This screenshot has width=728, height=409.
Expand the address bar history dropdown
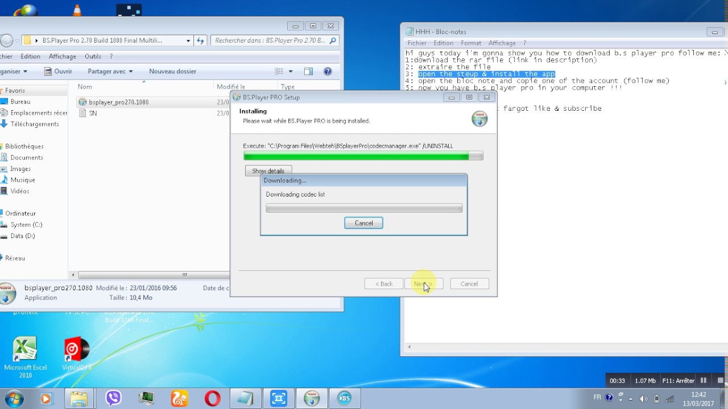tap(188, 40)
